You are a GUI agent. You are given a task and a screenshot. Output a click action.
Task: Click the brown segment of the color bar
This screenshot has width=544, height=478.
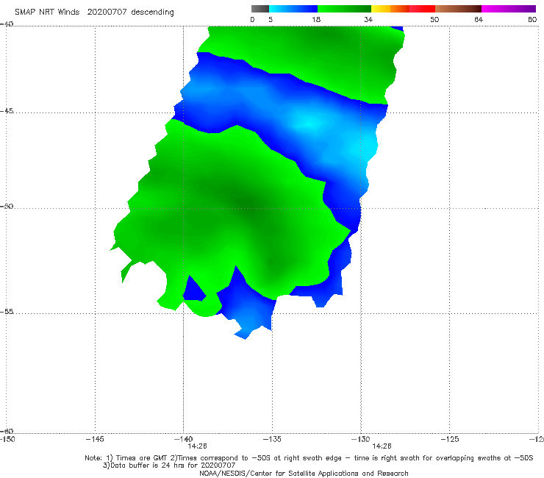pos(458,9)
